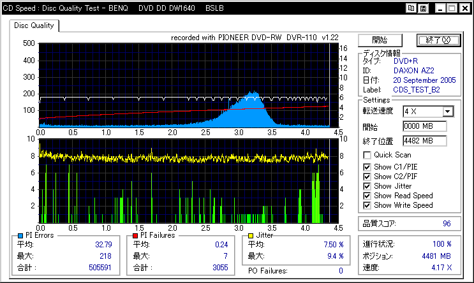Minimize the CD Speed window
Screen dimensions: 474x283
[439, 8]
